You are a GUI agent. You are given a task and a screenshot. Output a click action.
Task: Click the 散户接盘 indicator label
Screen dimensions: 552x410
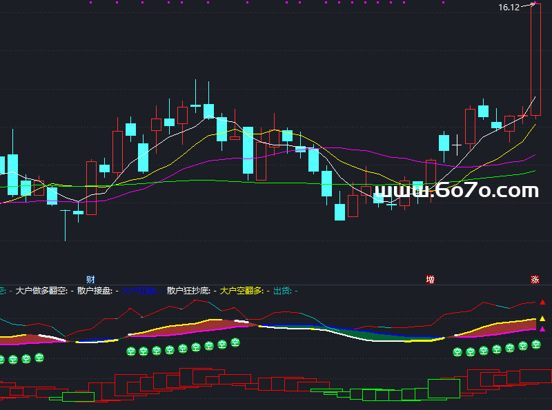tap(94, 291)
